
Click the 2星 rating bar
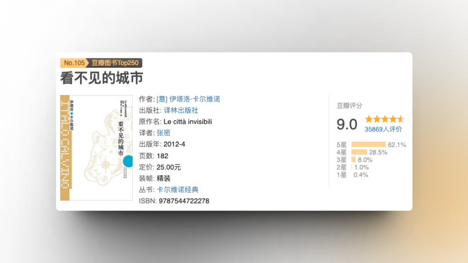351,167
